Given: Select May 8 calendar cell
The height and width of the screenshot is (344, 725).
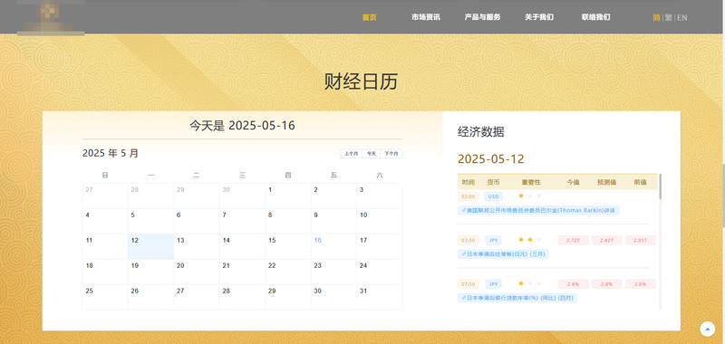Looking at the screenshot, I should point(288,221).
